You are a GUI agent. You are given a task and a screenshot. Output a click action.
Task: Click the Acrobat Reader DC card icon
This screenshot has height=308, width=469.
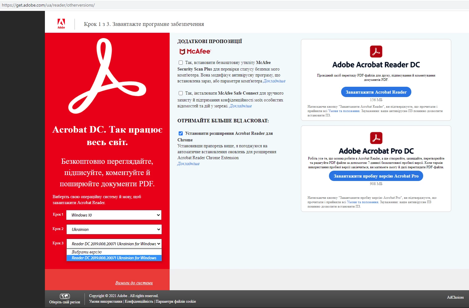click(x=376, y=51)
